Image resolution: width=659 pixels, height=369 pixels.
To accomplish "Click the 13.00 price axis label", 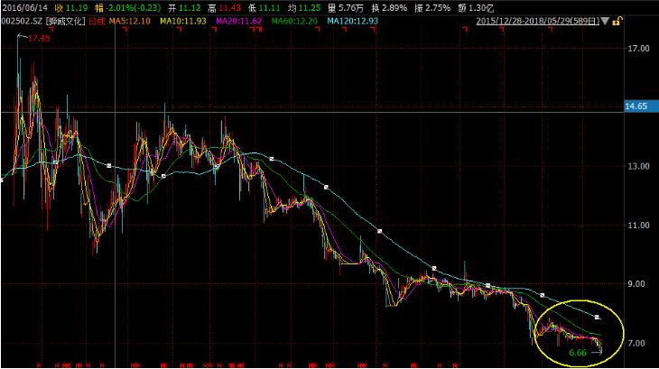I will pyautogui.click(x=638, y=166).
